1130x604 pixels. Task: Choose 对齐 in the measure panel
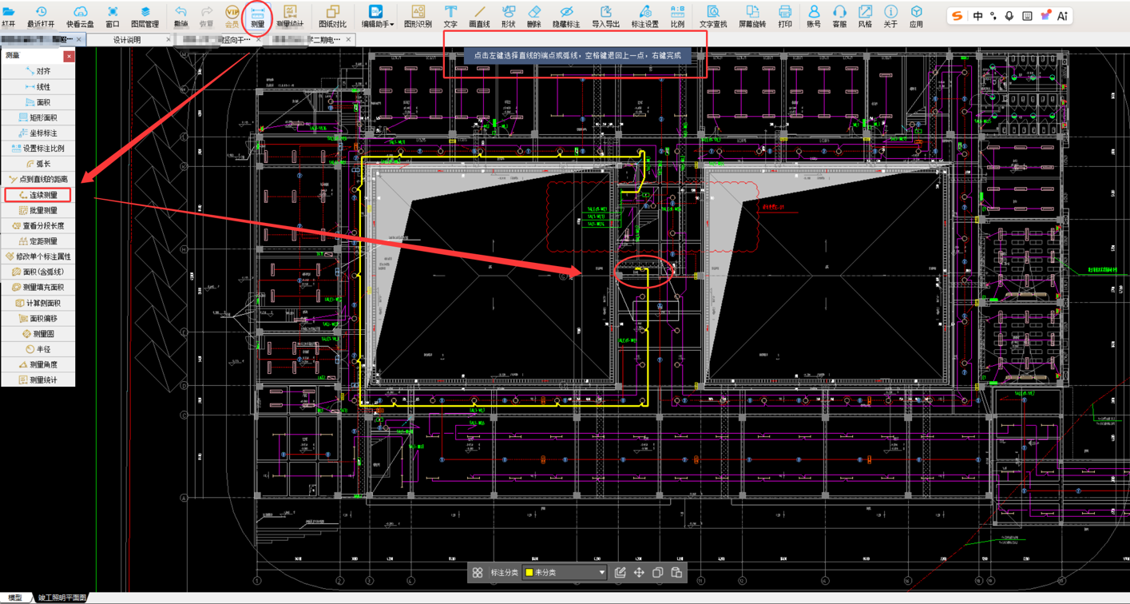point(38,71)
